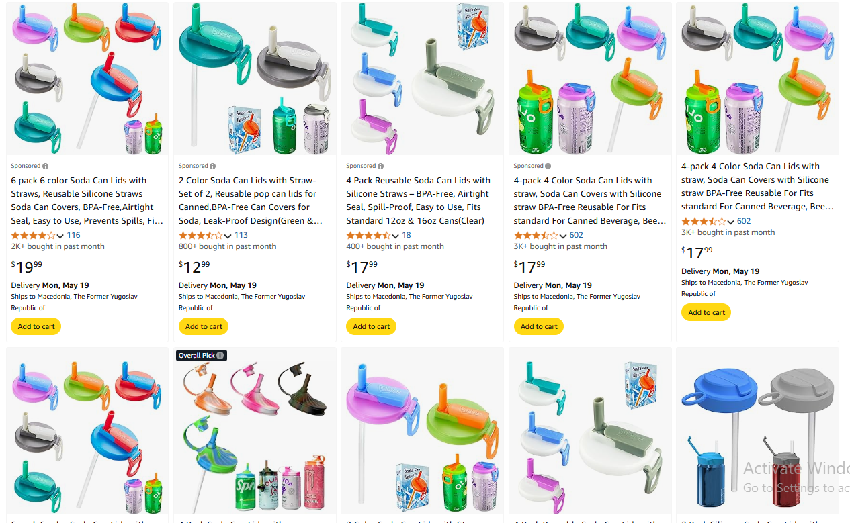Open the 113 reviews count link
The image size is (850, 523).
(241, 235)
